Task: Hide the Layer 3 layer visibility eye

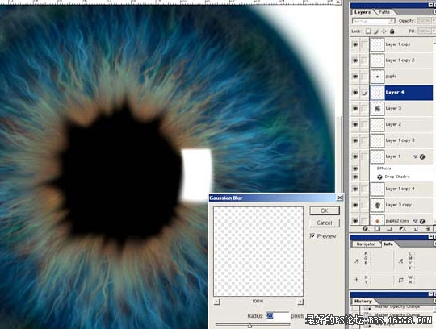Action: pyautogui.click(x=355, y=108)
